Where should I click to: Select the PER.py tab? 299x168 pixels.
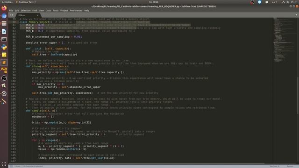(28, 15)
